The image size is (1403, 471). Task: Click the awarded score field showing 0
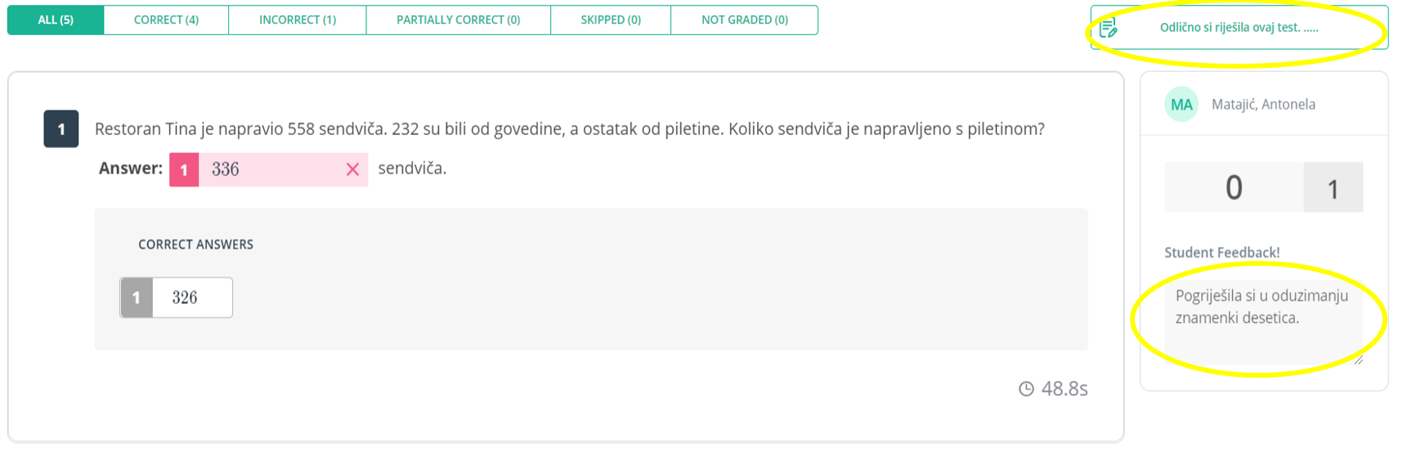(1234, 188)
